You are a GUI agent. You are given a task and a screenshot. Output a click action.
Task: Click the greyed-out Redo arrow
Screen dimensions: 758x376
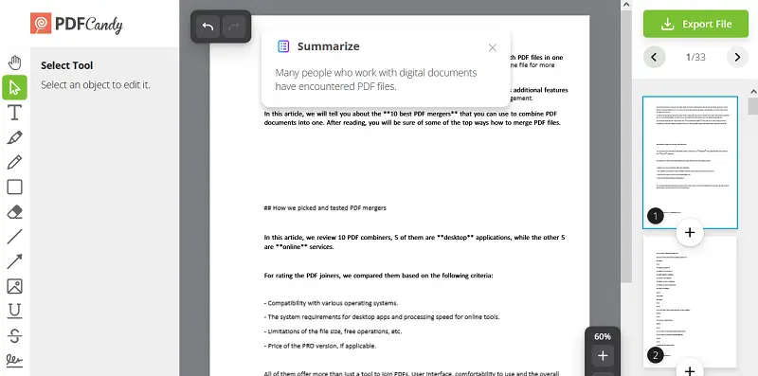pos(234,27)
